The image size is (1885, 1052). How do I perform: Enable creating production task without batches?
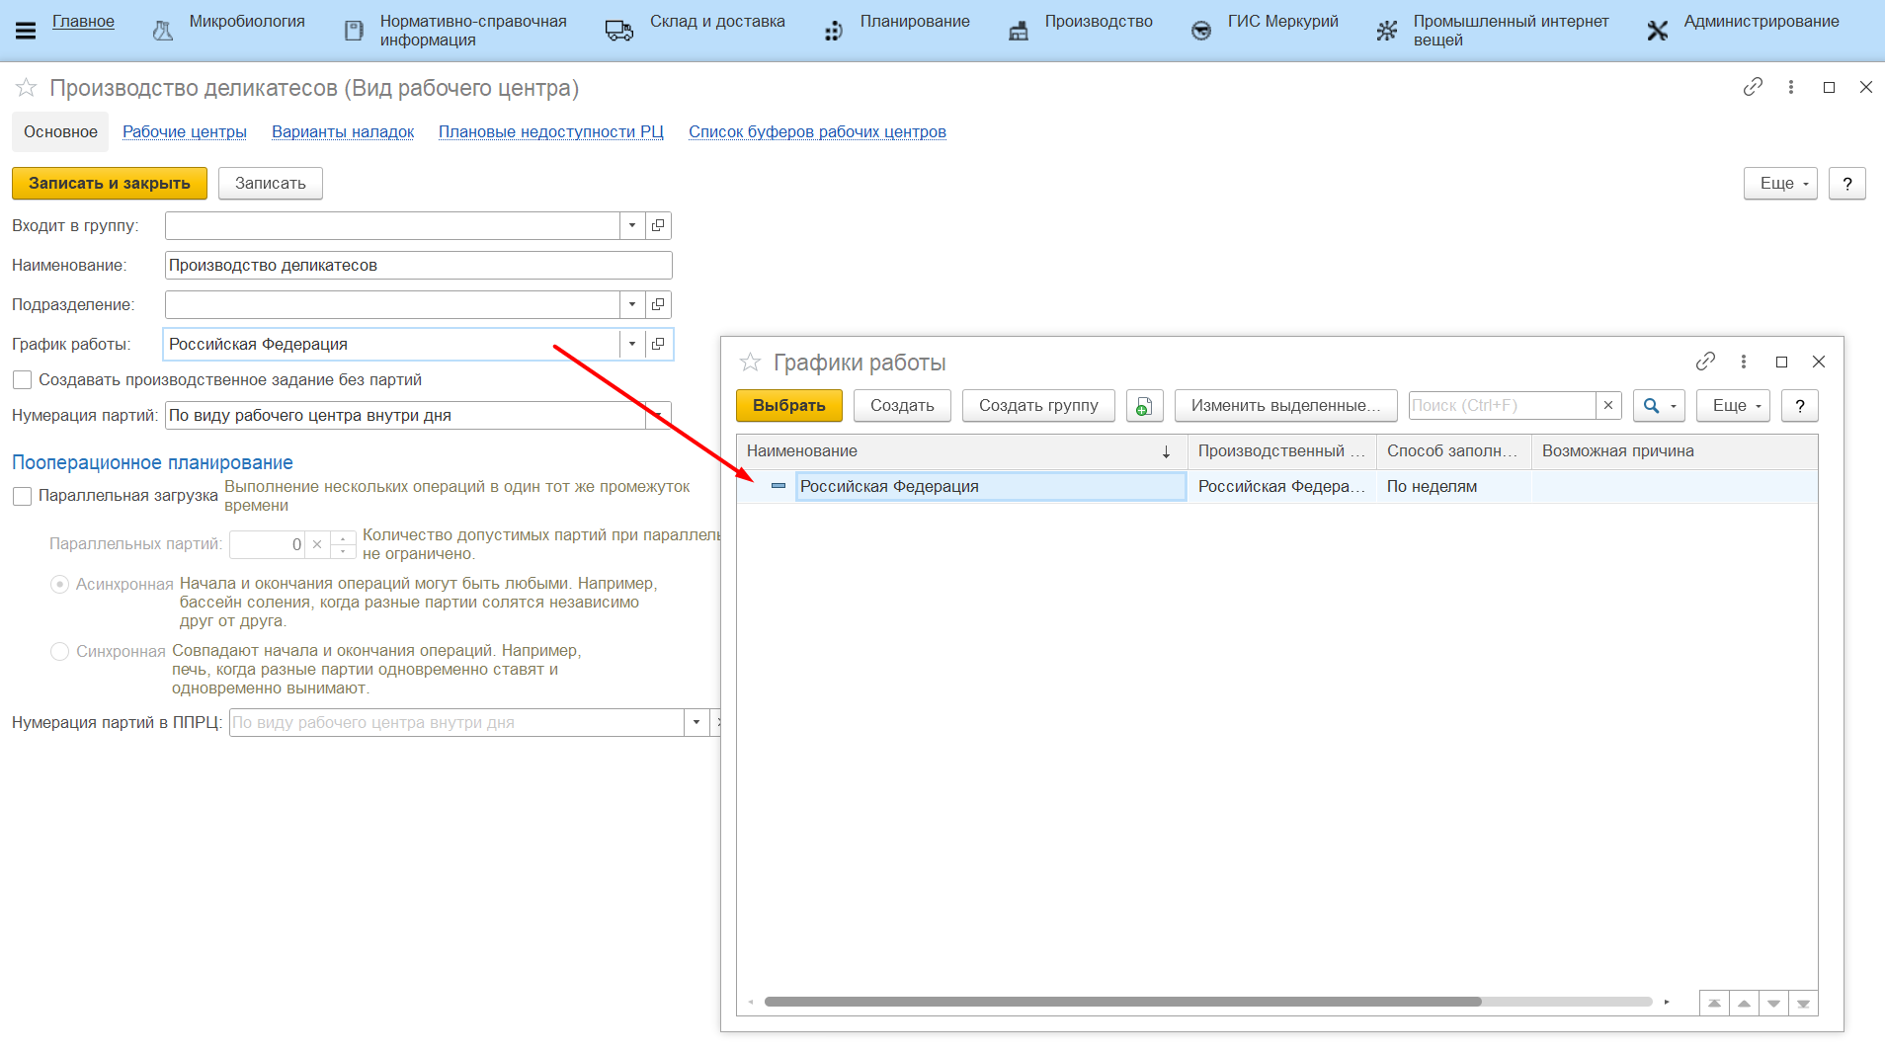tap(22, 380)
